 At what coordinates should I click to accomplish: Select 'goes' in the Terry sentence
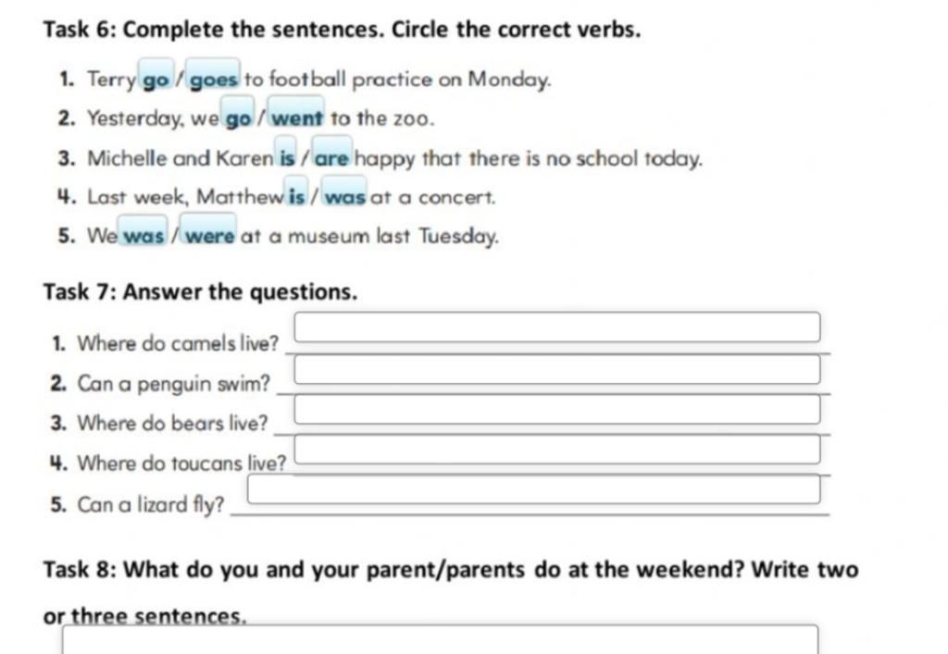[213, 75]
